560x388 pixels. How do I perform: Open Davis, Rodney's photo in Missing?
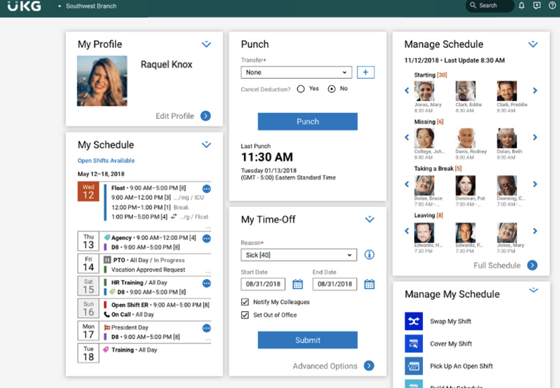tap(465, 138)
